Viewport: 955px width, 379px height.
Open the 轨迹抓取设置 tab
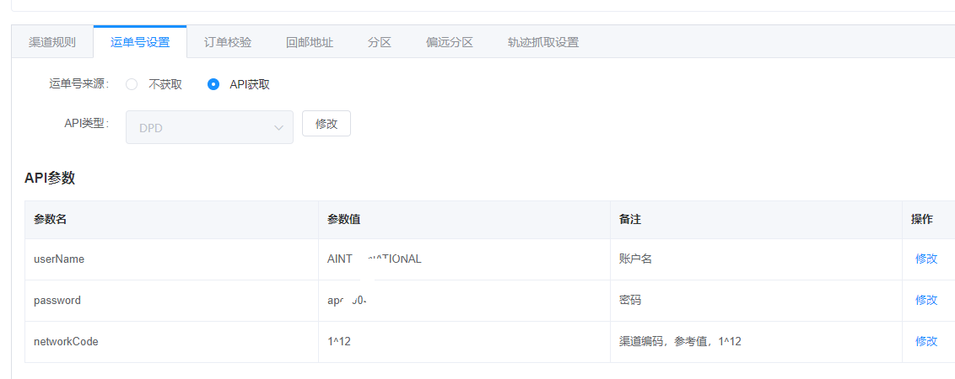coord(543,42)
